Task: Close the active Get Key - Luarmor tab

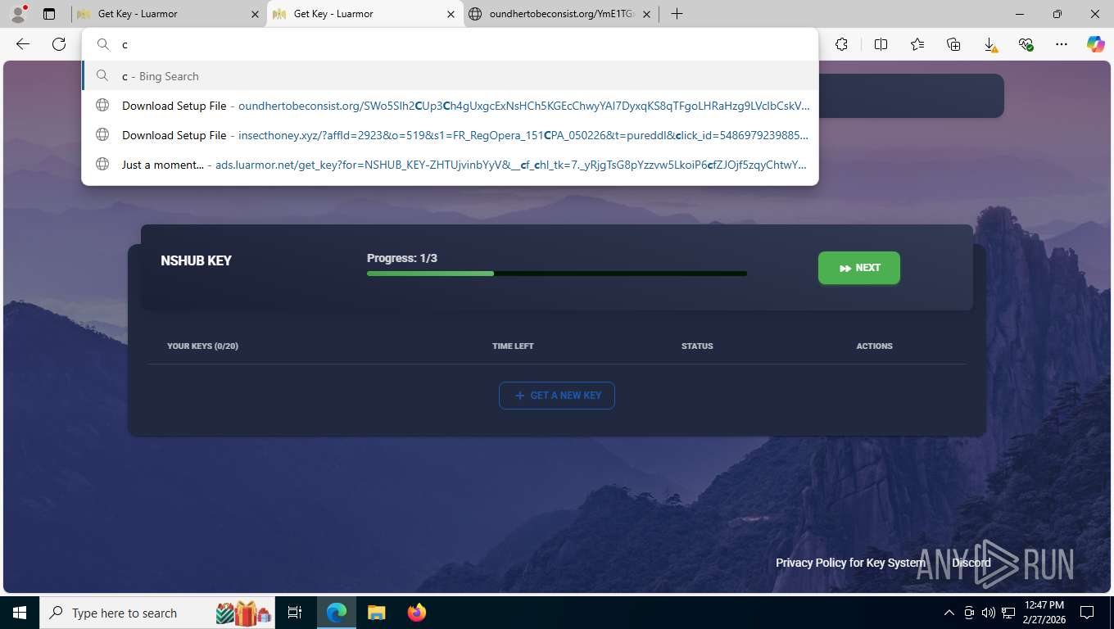Action: click(451, 14)
